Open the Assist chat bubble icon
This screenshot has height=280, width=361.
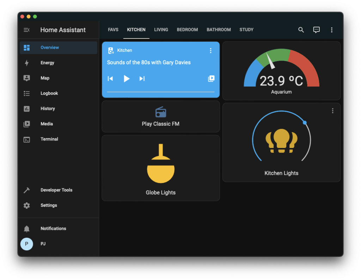click(316, 30)
